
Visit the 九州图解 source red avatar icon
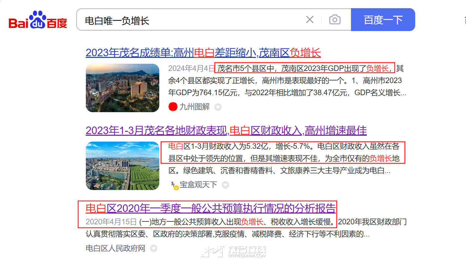tap(173, 107)
